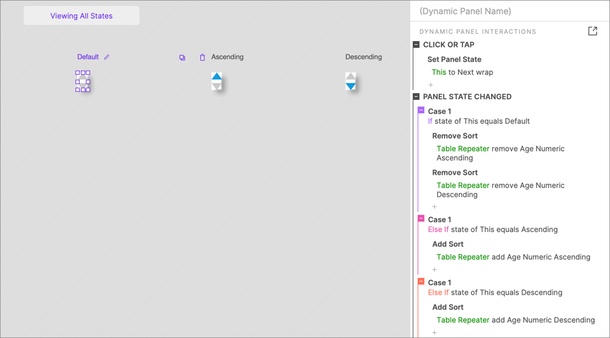Click the Dynamic Panel Name field
610x338 pixels.
click(x=510, y=11)
